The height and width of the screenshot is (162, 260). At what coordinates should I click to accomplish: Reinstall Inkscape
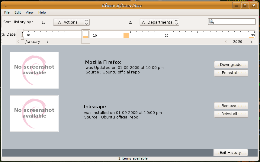[x=231, y=114]
